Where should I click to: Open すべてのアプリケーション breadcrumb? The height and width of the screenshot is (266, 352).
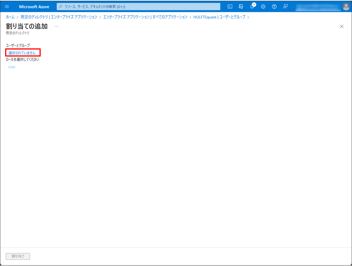[x=145, y=17]
